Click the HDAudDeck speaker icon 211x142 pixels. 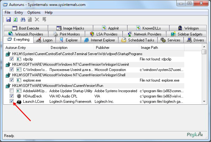19,96
